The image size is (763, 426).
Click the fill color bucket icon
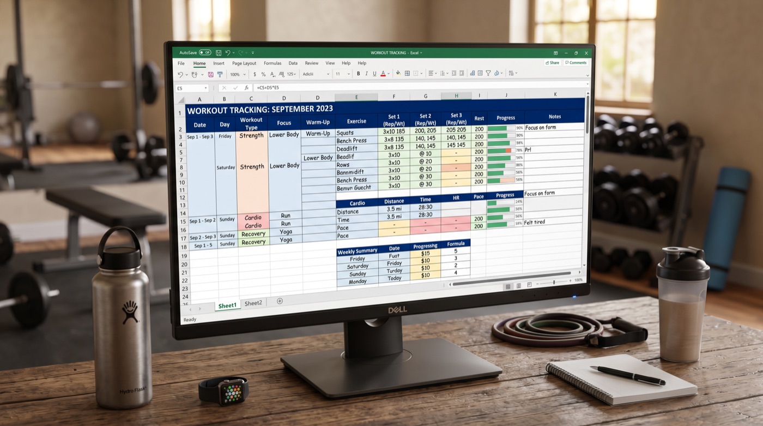[x=398, y=73]
